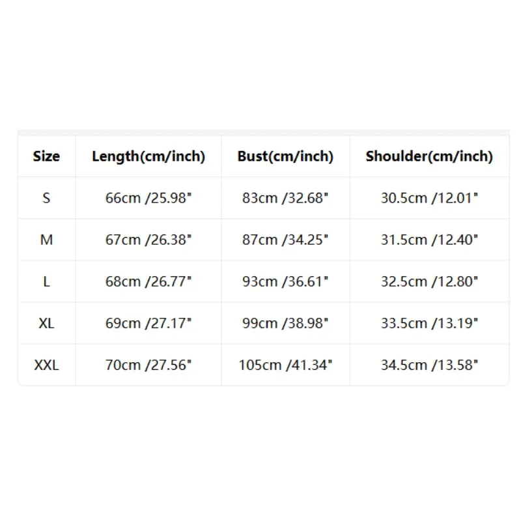This screenshot has width=521, height=521.
Task: Select the XXL size row label
Action: pyautogui.click(x=46, y=365)
